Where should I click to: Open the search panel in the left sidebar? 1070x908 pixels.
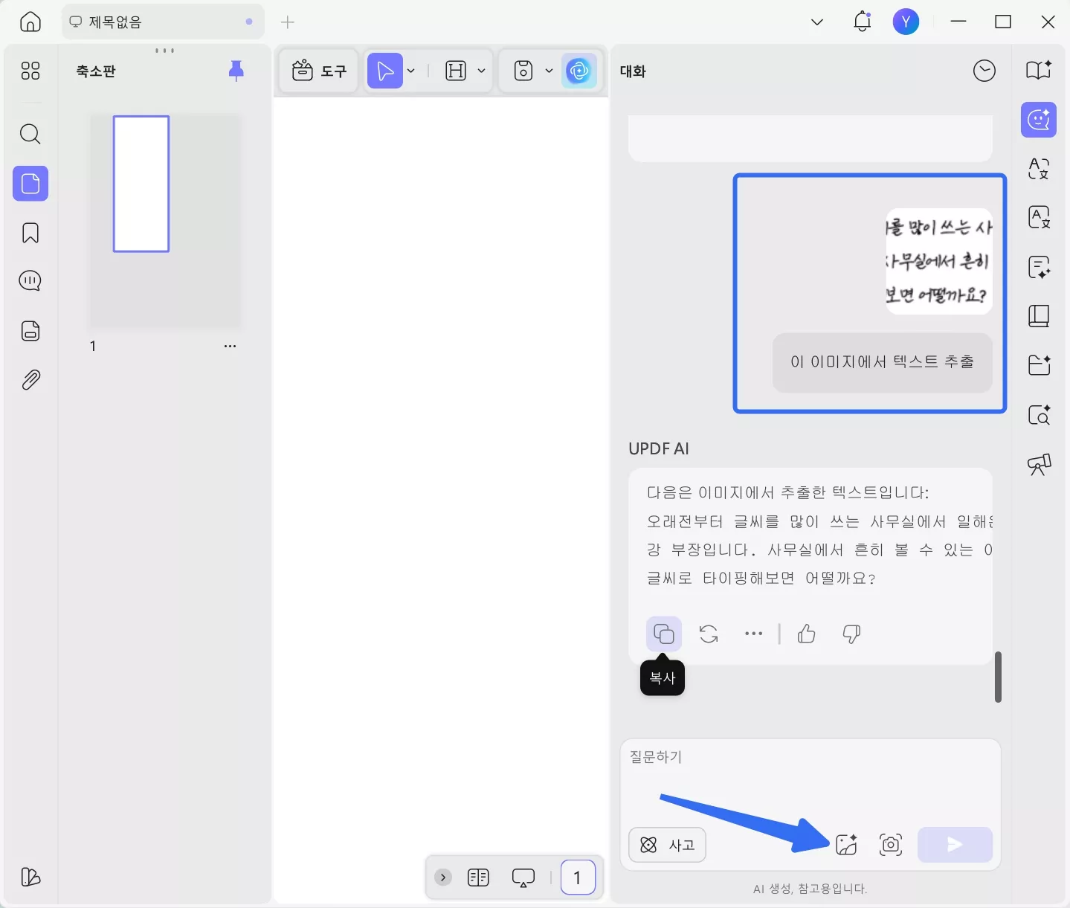coord(30,135)
